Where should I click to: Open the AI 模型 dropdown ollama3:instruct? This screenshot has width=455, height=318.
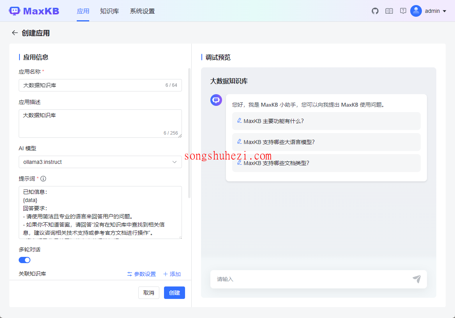100,162
